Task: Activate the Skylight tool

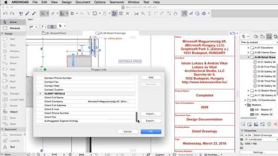Action: point(13,94)
